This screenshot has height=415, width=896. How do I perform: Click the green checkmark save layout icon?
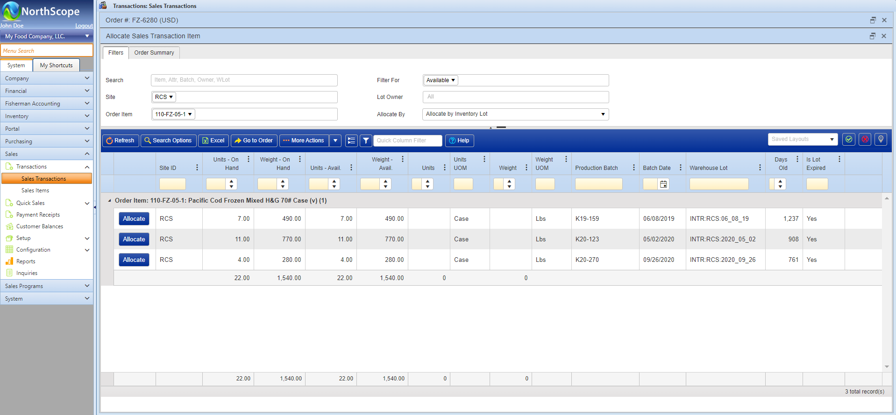click(x=849, y=139)
